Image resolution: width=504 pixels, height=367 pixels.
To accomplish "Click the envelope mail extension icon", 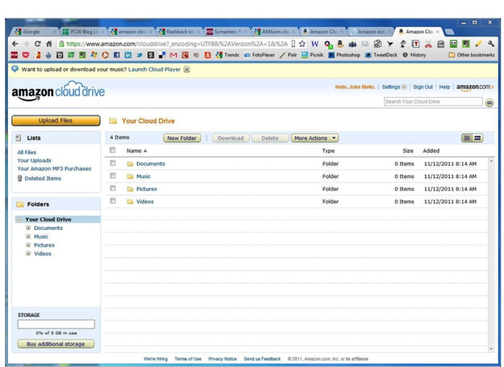I will (365, 44).
